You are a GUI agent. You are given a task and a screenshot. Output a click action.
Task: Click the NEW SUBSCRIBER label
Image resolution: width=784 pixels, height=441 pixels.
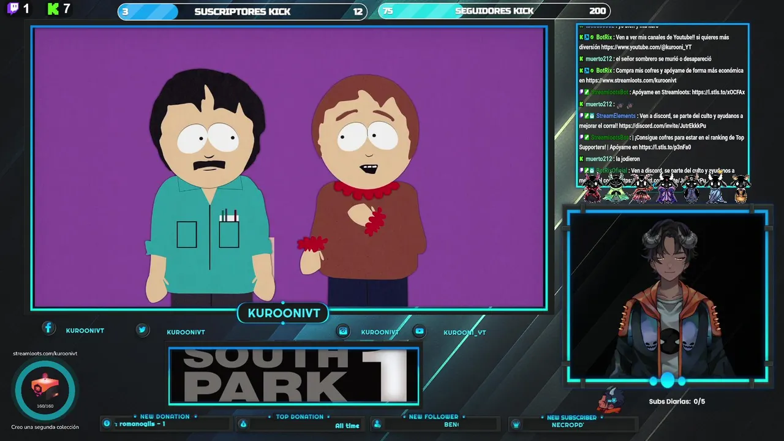coord(571,418)
